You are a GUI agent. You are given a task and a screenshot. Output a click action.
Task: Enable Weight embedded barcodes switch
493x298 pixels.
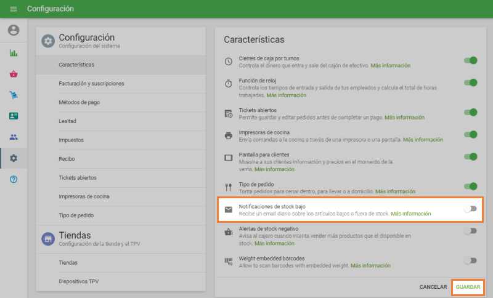470,260
